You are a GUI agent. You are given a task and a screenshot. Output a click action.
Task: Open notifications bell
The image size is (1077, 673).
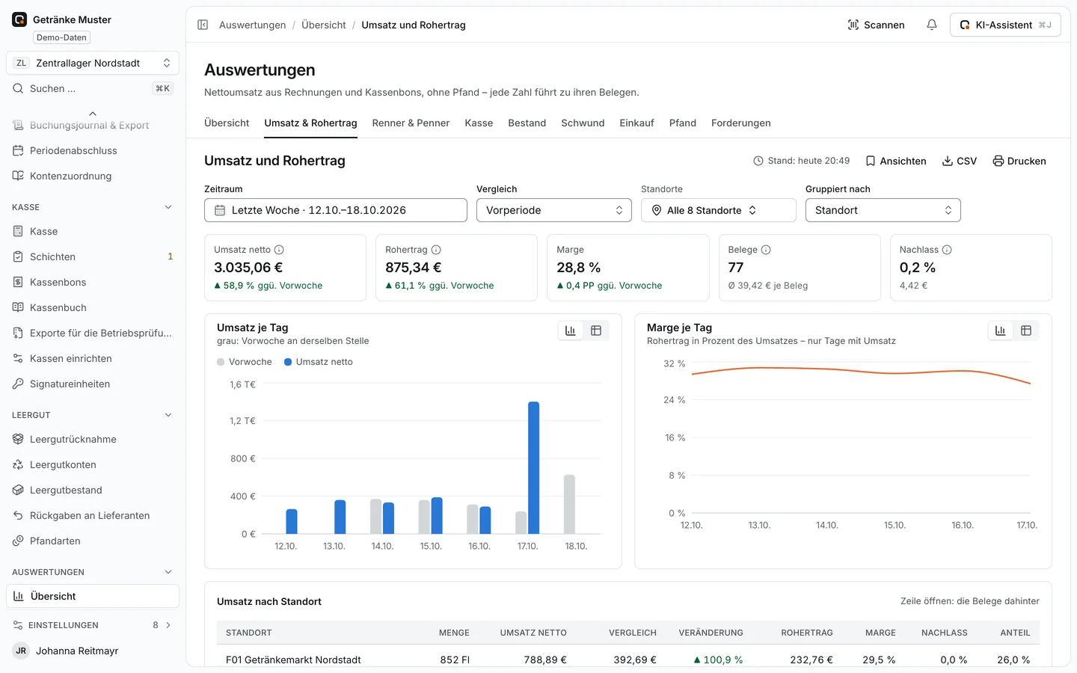932,25
